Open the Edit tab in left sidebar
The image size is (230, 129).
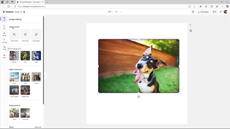pos(4,19)
